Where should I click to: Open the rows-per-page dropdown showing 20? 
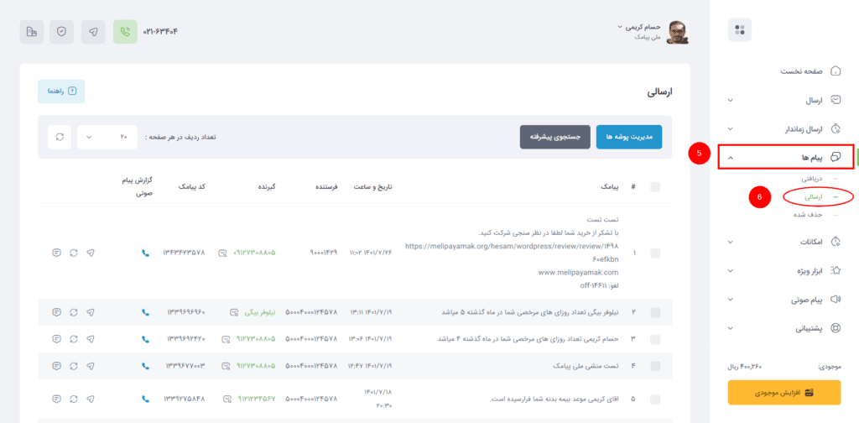pos(107,137)
